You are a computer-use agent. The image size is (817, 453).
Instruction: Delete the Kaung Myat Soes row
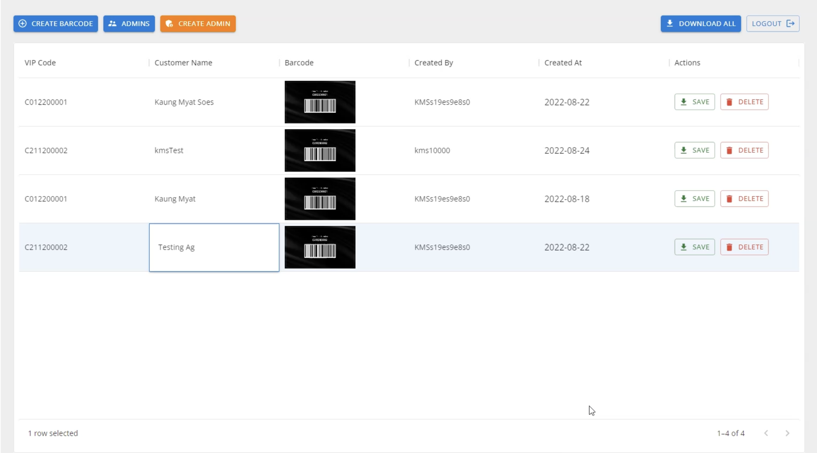tap(744, 102)
